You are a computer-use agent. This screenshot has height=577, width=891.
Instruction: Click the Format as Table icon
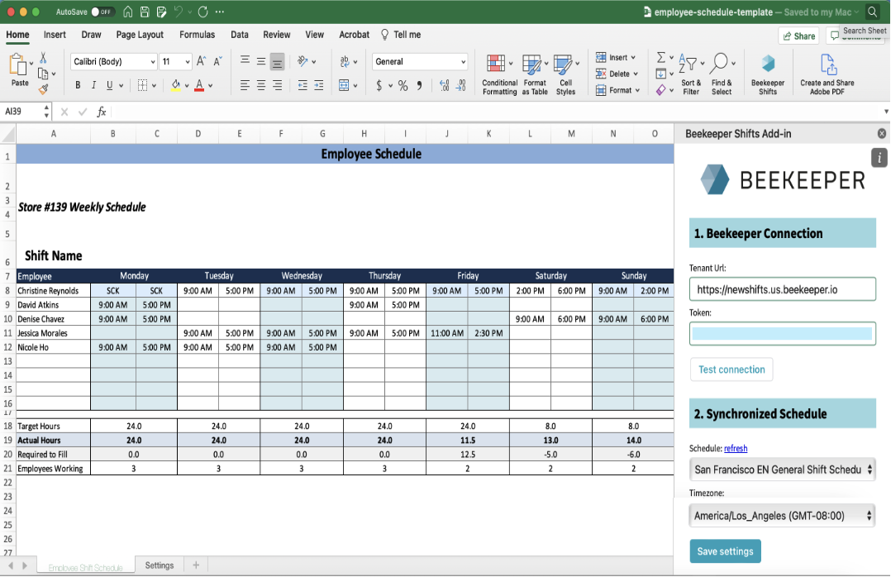point(533,64)
